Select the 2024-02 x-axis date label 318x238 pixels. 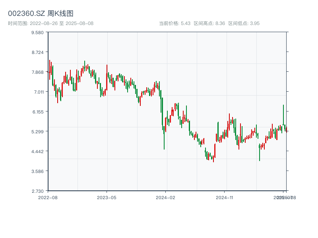[165, 197]
